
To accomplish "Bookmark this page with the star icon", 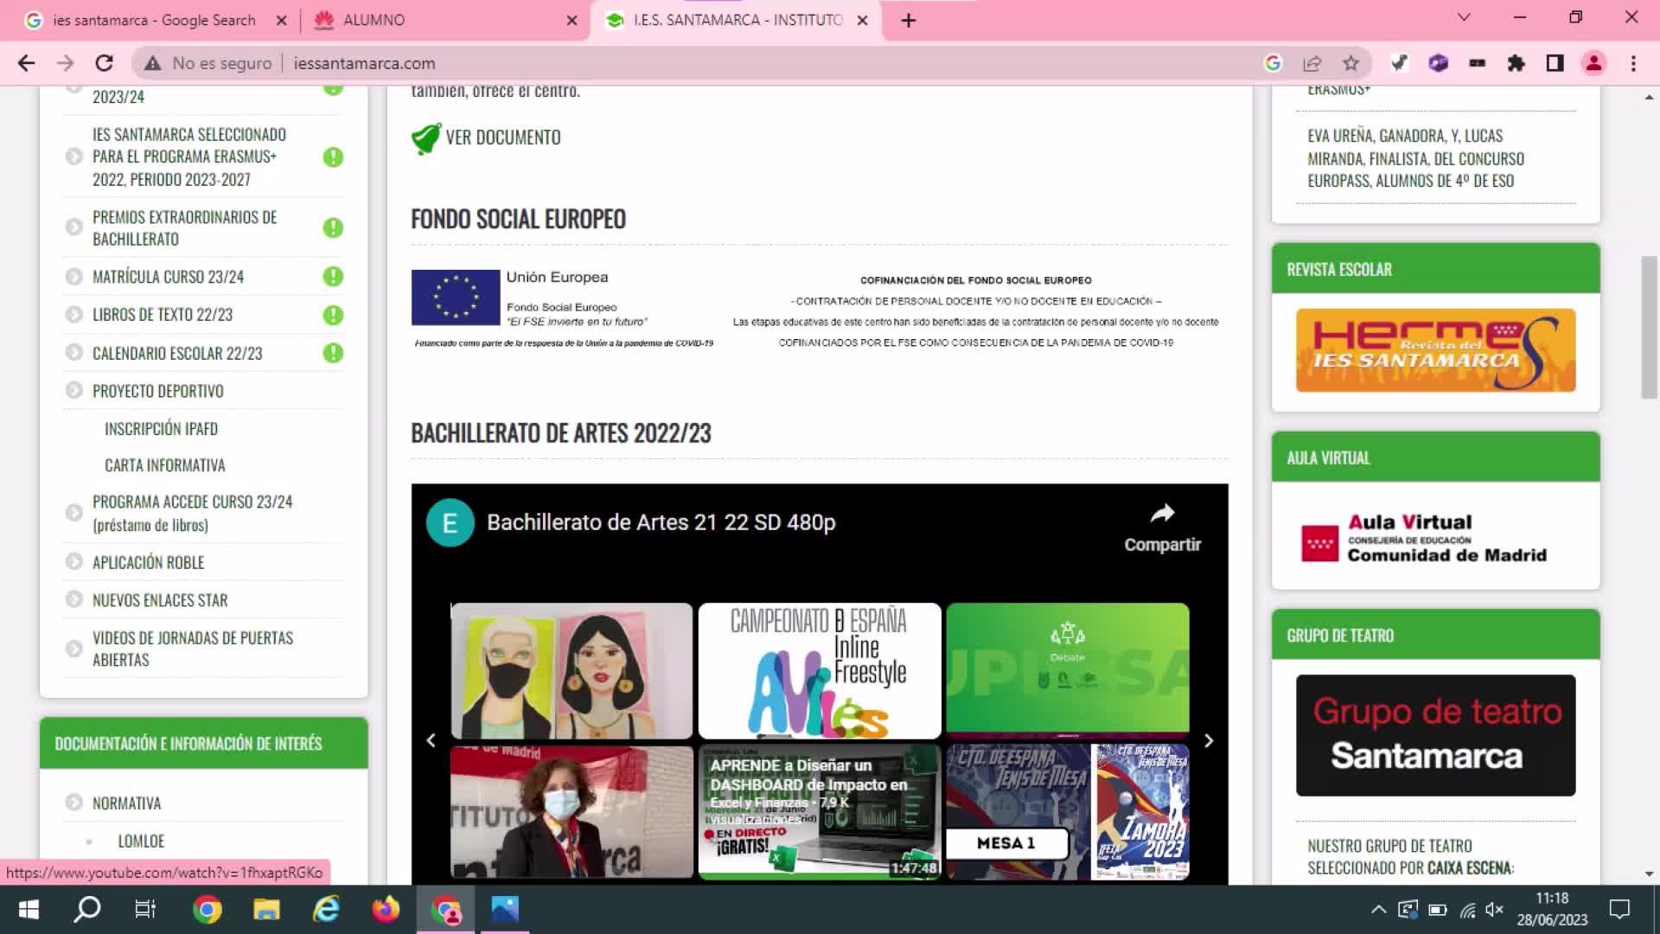I will pyautogui.click(x=1350, y=63).
